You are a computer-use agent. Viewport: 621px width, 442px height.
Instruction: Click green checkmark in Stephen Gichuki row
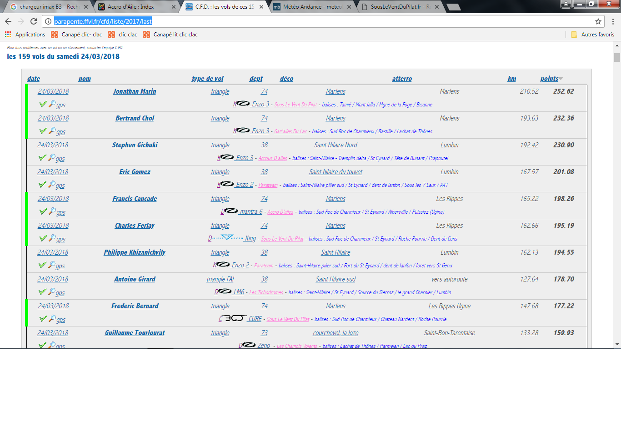(42, 158)
